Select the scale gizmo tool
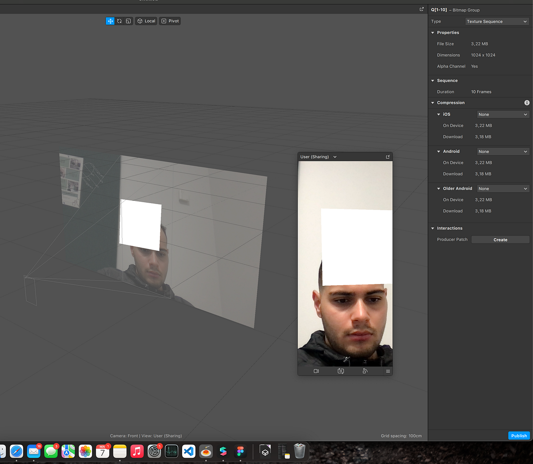Screen dimensions: 533x464 click(x=128, y=21)
